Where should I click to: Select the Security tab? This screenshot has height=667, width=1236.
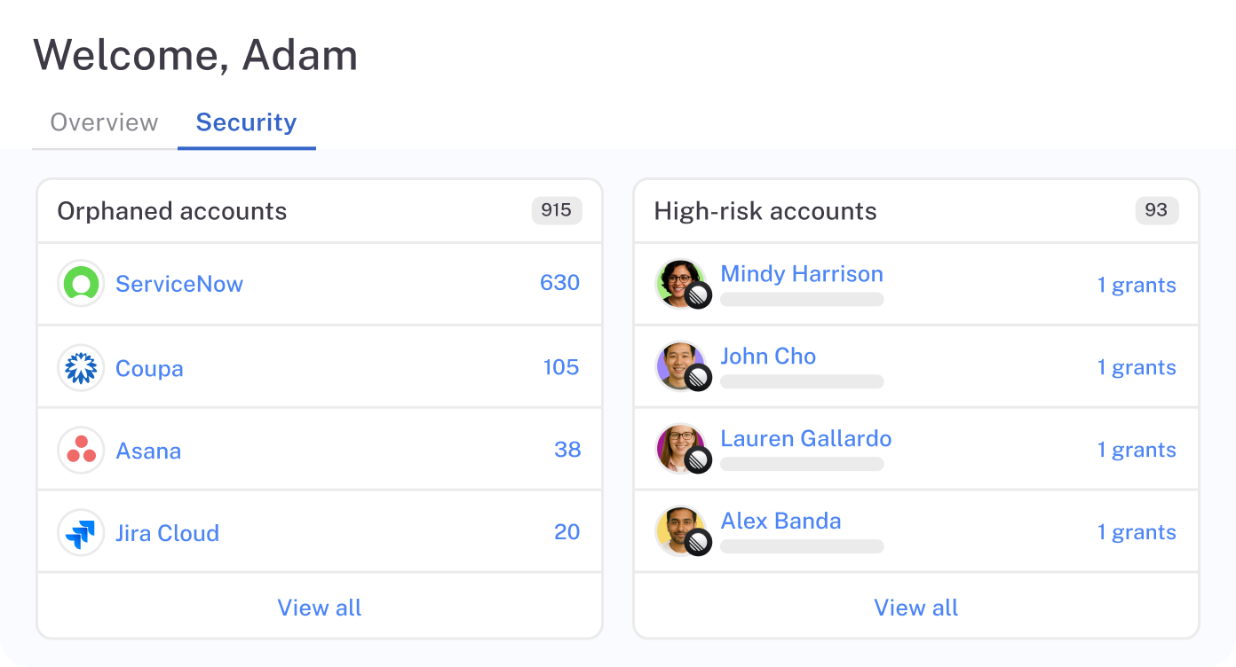pos(246,122)
